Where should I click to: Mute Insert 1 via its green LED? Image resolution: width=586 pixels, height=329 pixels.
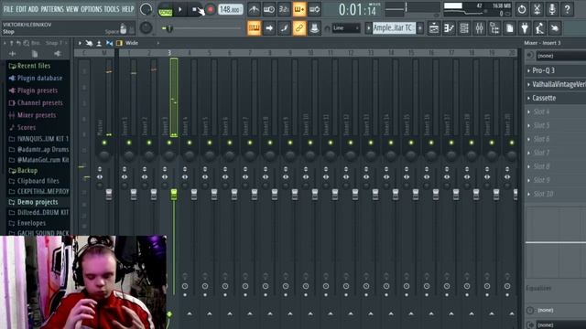pos(129,143)
